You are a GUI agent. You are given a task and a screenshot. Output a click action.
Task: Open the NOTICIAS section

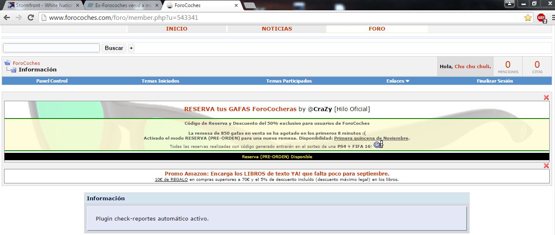(277, 29)
